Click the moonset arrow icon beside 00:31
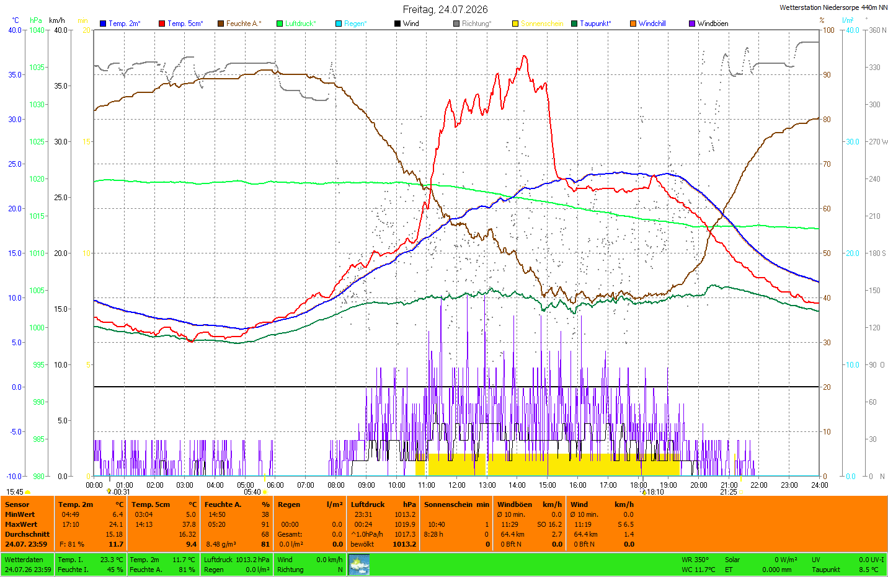This screenshot has height=577, width=888. pyautogui.click(x=109, y=491)
